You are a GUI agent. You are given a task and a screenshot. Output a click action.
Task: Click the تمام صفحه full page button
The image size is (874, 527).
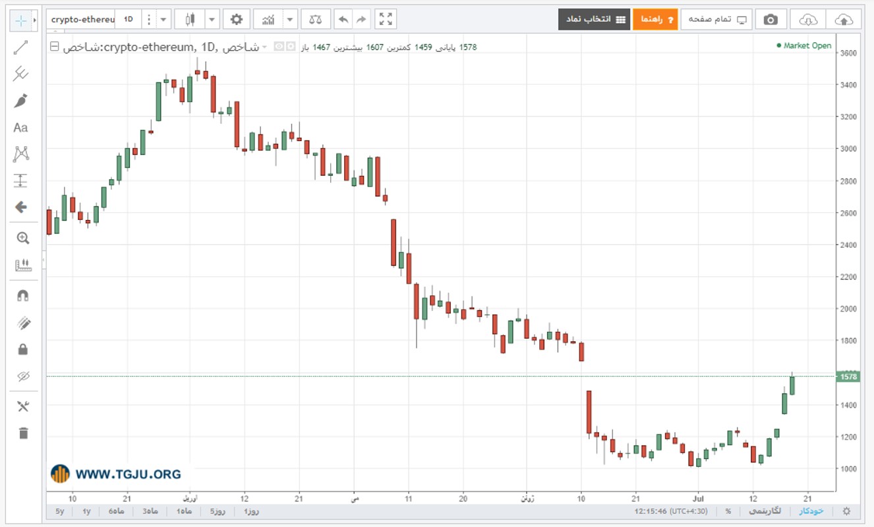point(716,19)
